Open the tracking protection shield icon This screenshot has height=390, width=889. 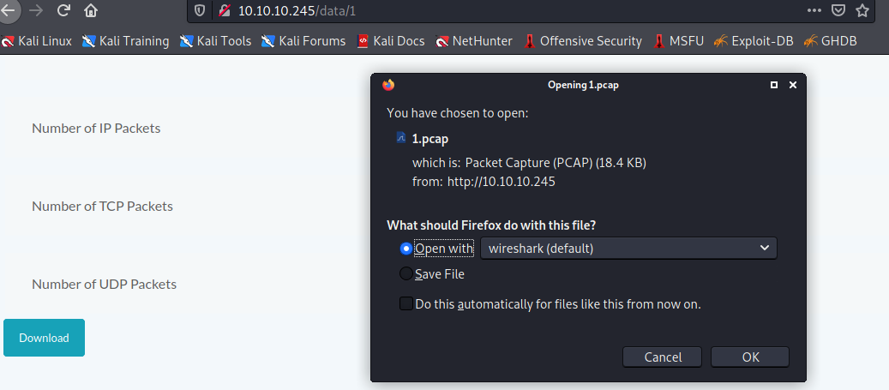coord(200,11)
